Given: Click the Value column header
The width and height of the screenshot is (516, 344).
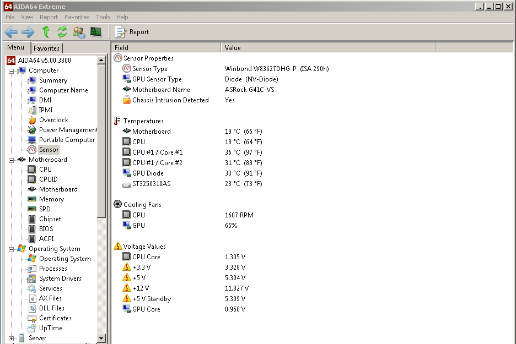Looking at the screenshot, I should [233, 48].
